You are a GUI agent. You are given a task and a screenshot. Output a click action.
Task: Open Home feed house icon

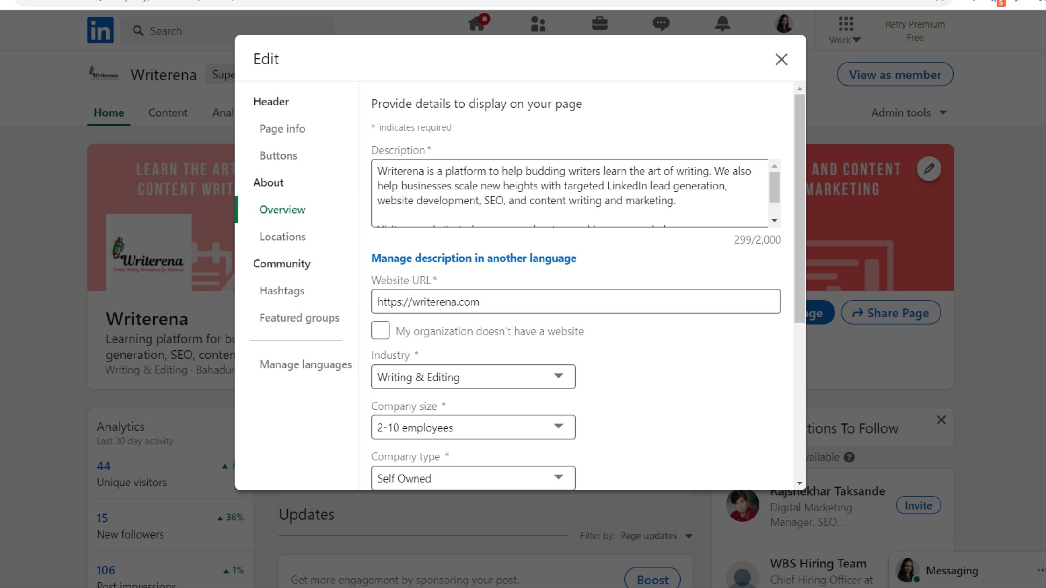(478, 23)
